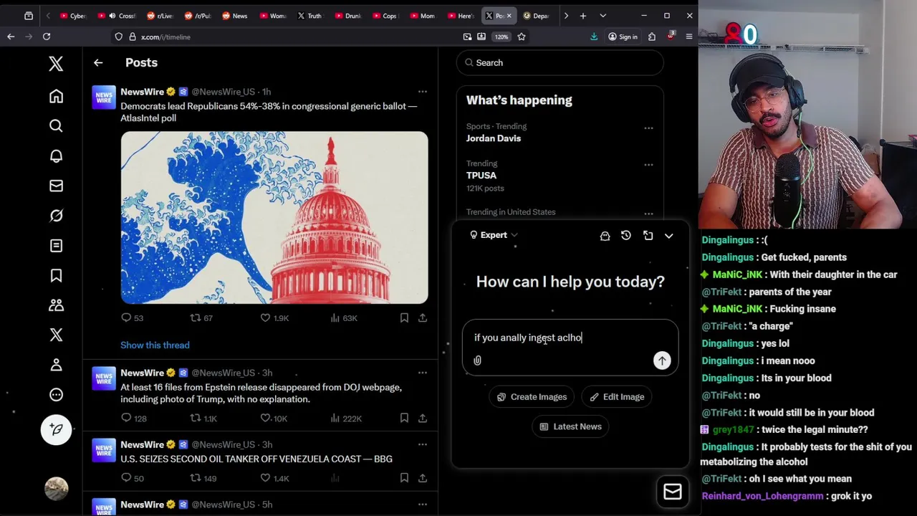Image resolution: width=917 pixels, height=516 pixels.
Task: Open more options for Jordan Davis trend
Action: pyautogui.click(x=648, y=128)
